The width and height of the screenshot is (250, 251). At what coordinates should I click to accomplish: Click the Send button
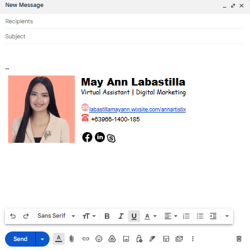[x=20, y=239]
